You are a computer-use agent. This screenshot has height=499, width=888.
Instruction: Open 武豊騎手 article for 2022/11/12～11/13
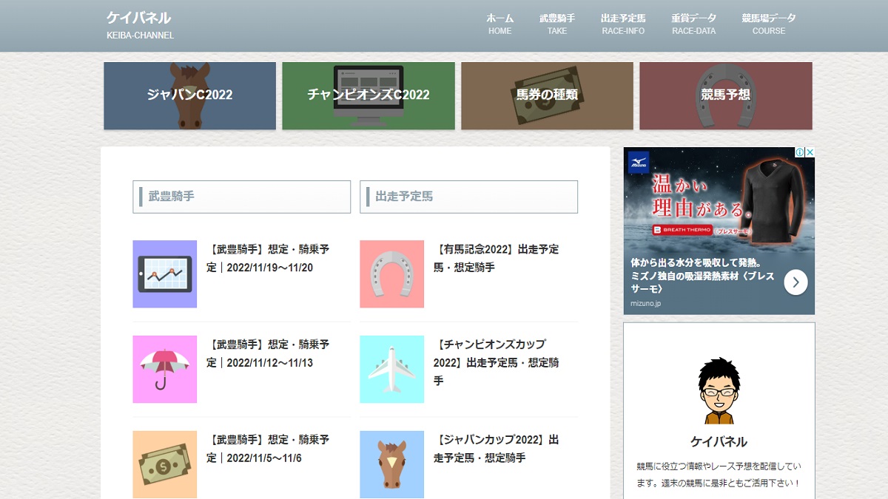[x=268, y=353]
